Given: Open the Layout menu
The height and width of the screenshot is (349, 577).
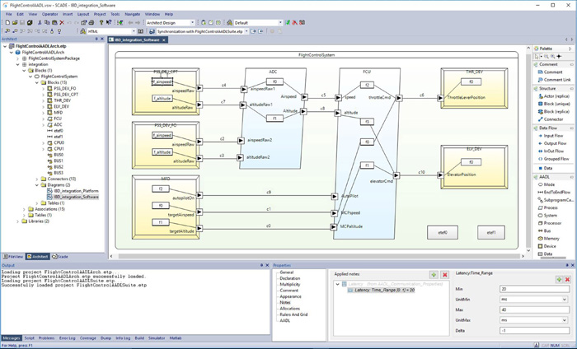Looking at the screenshot, I should pyautogui.click(x=83, y=14).
